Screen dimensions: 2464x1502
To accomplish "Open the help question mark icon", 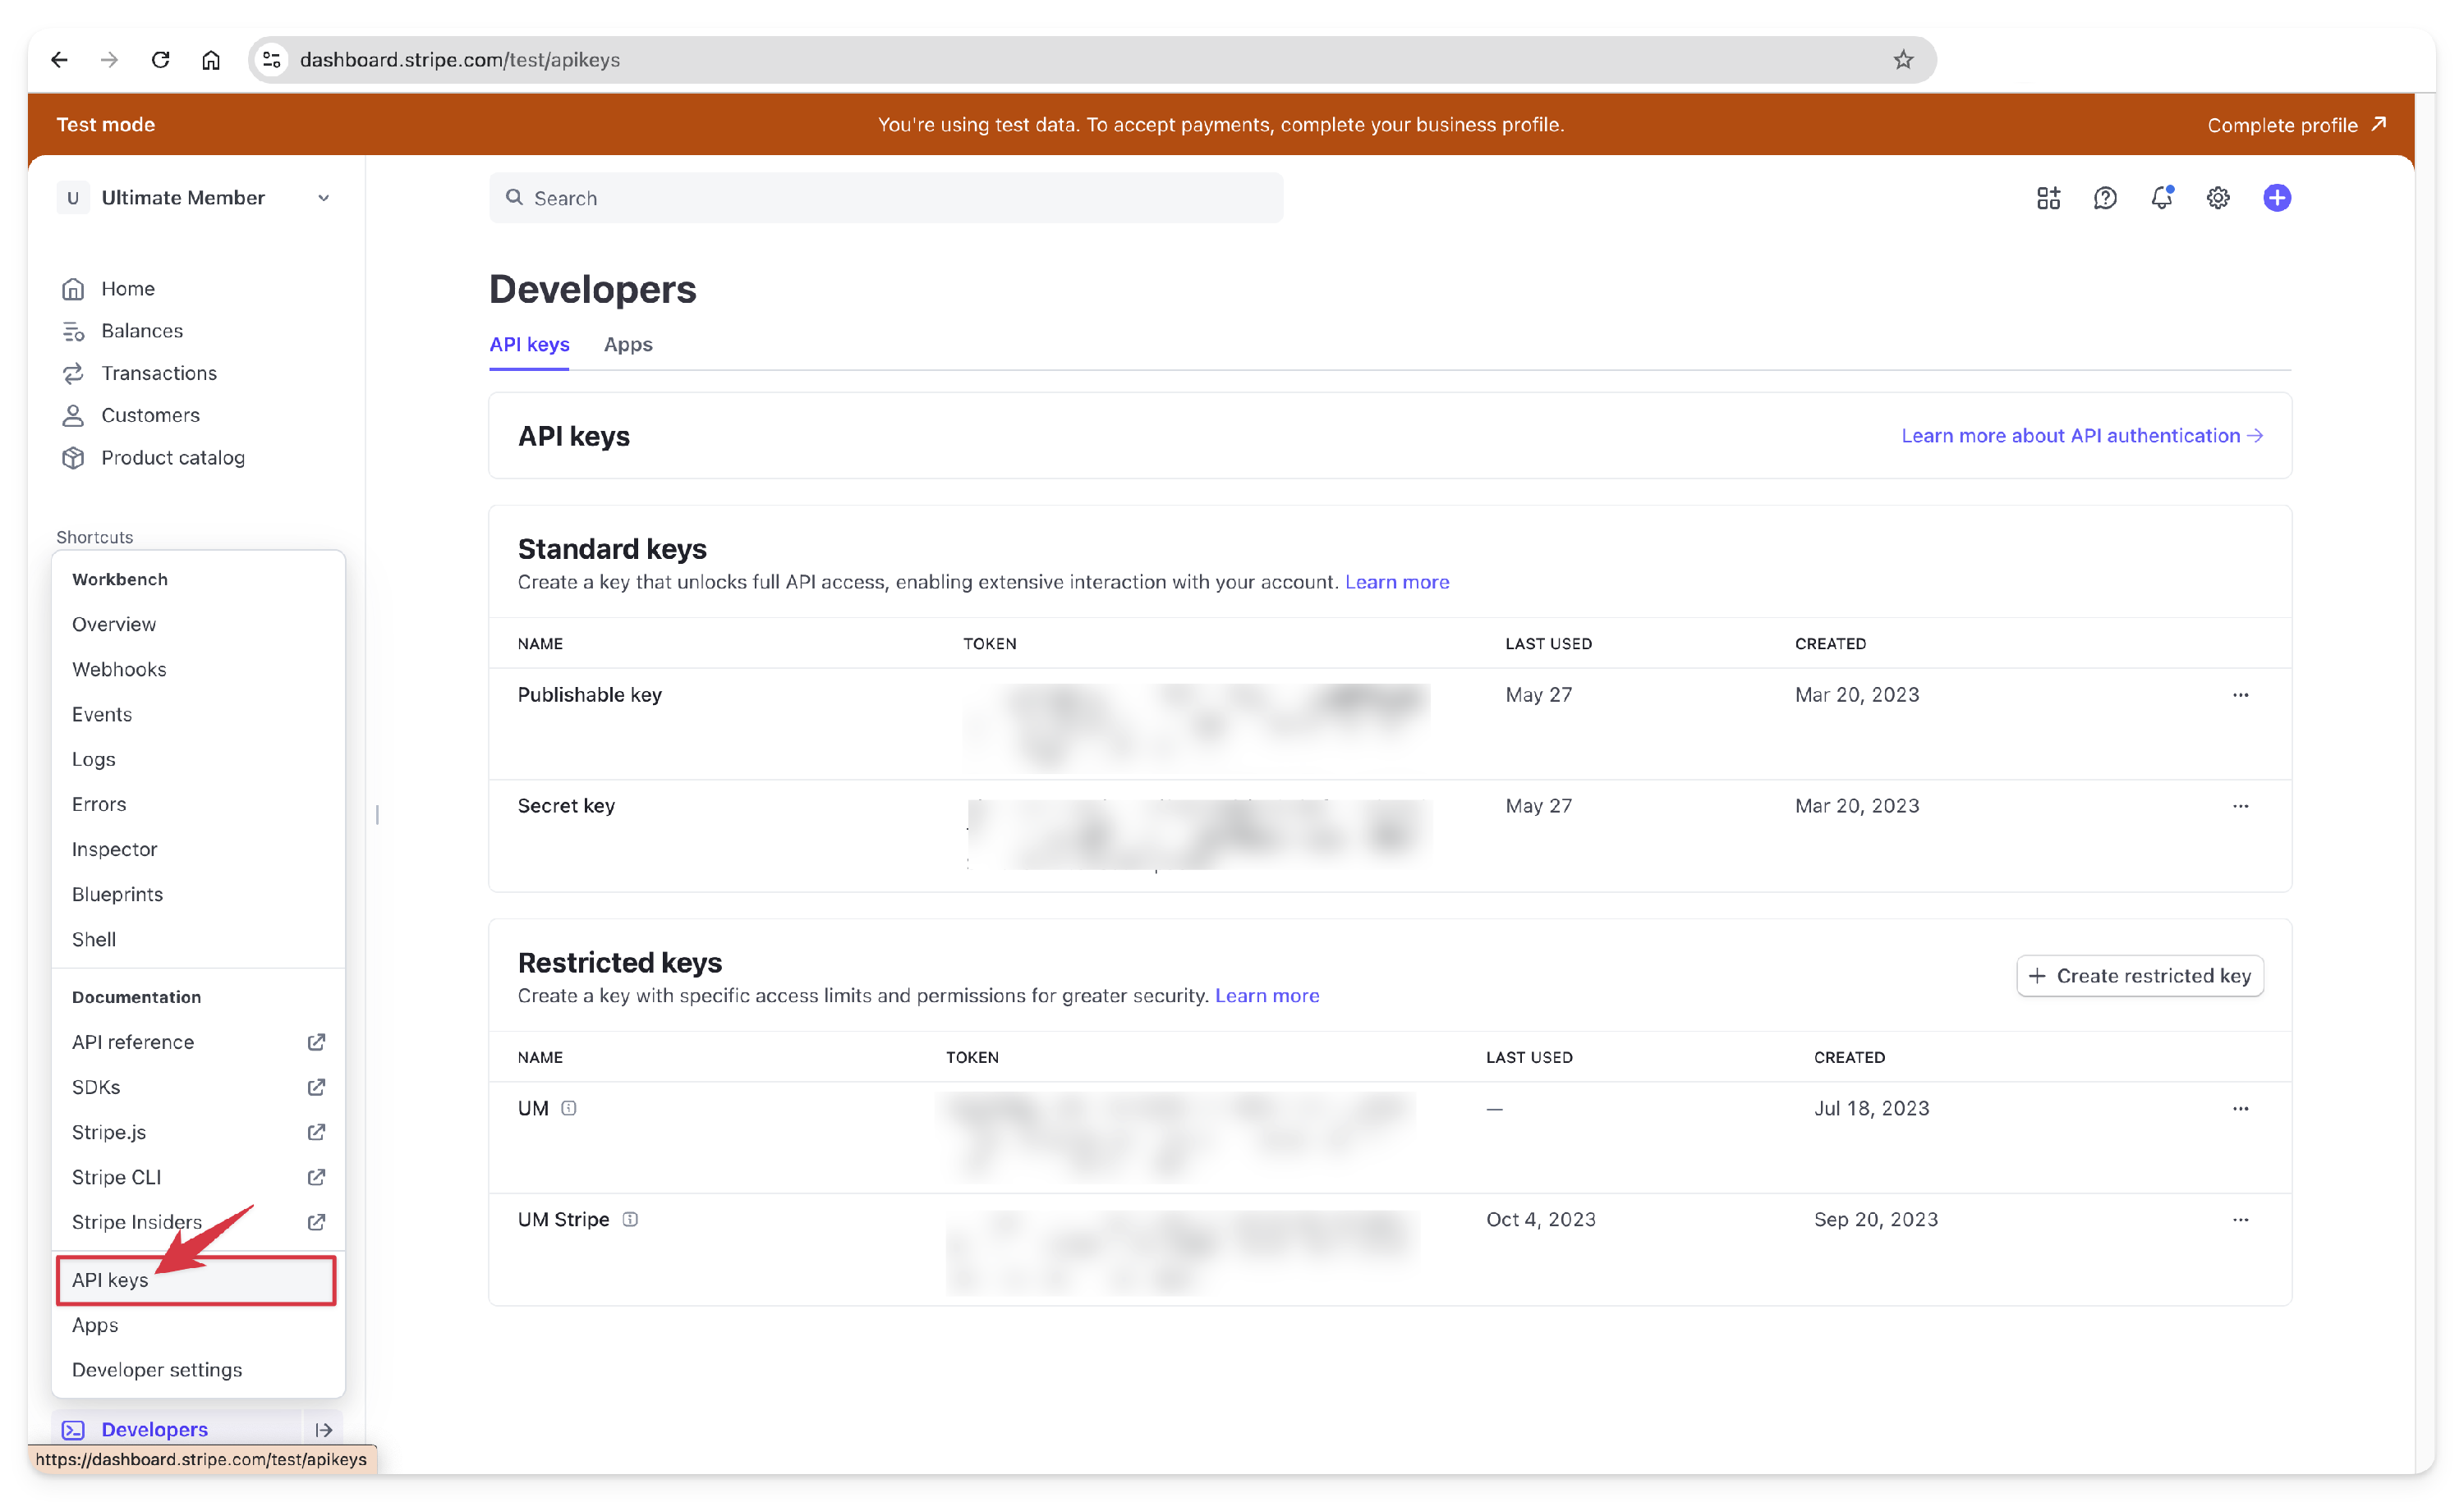I will 2105,198.
